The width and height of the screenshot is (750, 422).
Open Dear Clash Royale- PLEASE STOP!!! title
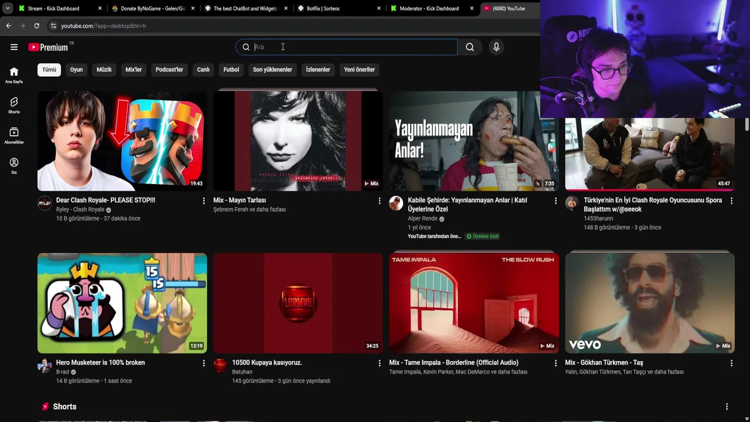click(x=105, y=200)
